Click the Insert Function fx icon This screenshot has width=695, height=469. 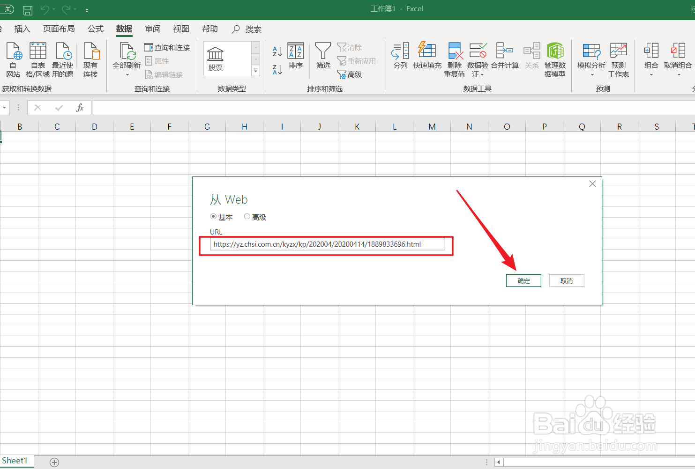(x=80, y=108)
